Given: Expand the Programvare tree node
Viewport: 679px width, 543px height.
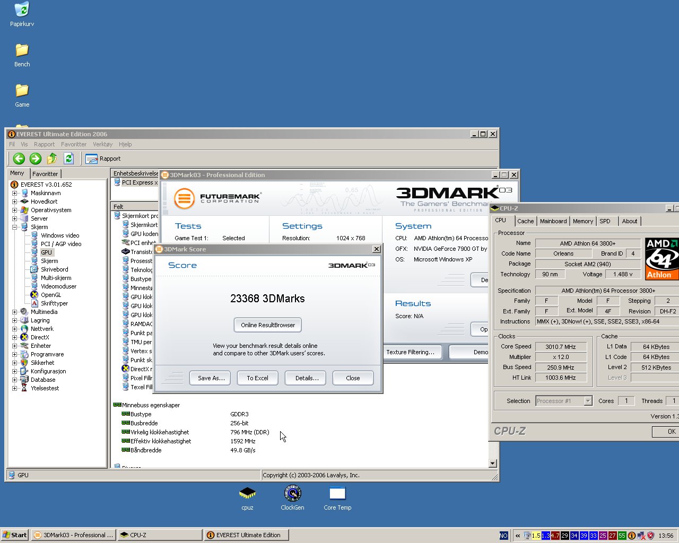Looking at the screenshot, I should click(x=15, y=354).
